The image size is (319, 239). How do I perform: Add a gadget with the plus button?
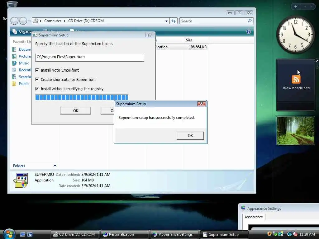point(296,7)
